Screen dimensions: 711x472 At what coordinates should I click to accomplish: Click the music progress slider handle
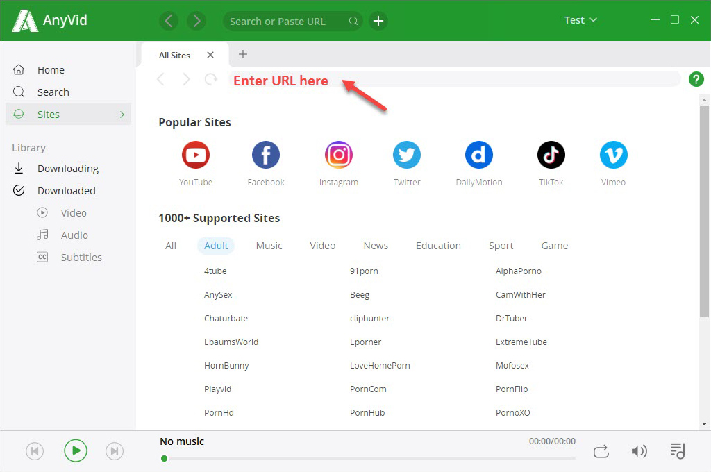click(164, 458)
